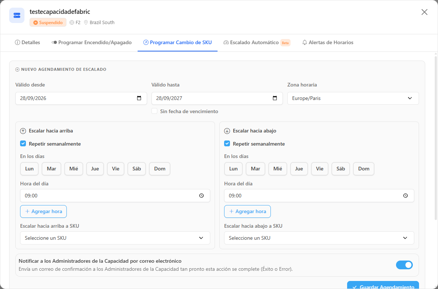Open Programar Encendido/Apagado tab
This screenshot has width=438, height=289.
coord(92,42)
